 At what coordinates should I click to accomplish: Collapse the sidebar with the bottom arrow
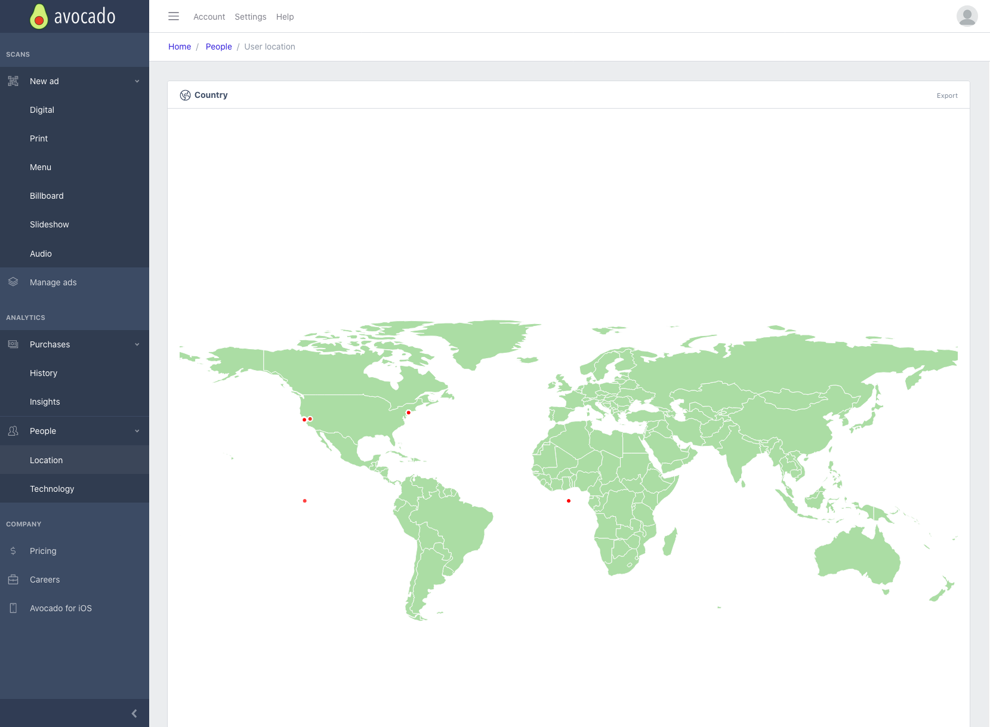pyautogui.click(x=134, y=713)
